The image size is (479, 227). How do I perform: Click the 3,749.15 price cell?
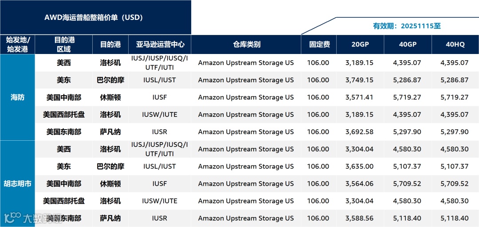click(359, 80)
